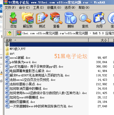
Task: Click the doc icon of 解决Word2007无法使用插入页码的方法.doc
Action: coord(7,75)
